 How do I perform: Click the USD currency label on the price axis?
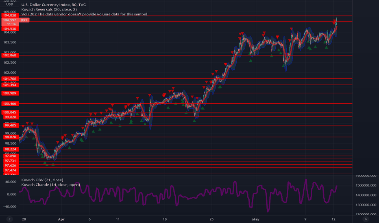tap(10, 4)
